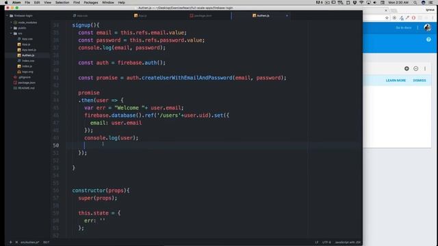Open the Packages menu
The height and width of the screenshot is (246, 438).
91,3
